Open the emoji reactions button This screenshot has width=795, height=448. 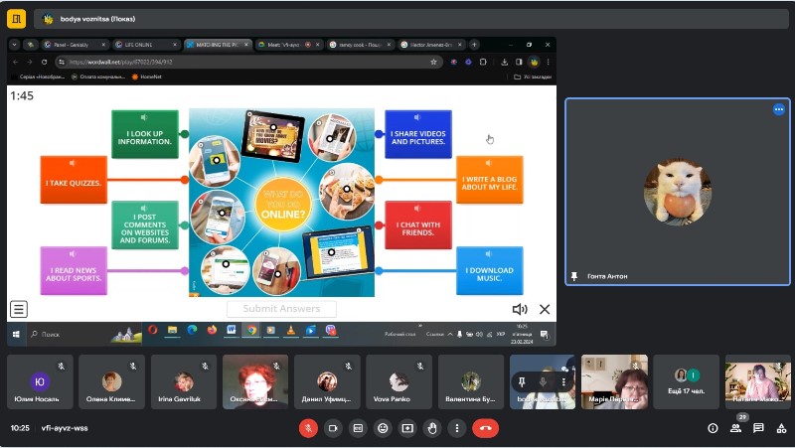(x=383, y=428)
